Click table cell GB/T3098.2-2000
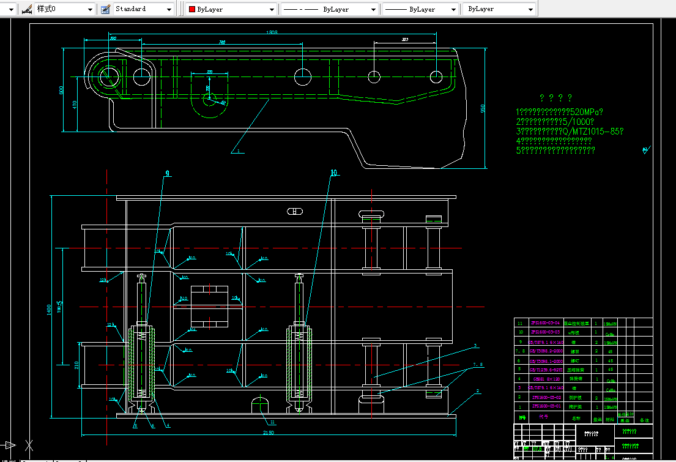 (546, 351)
